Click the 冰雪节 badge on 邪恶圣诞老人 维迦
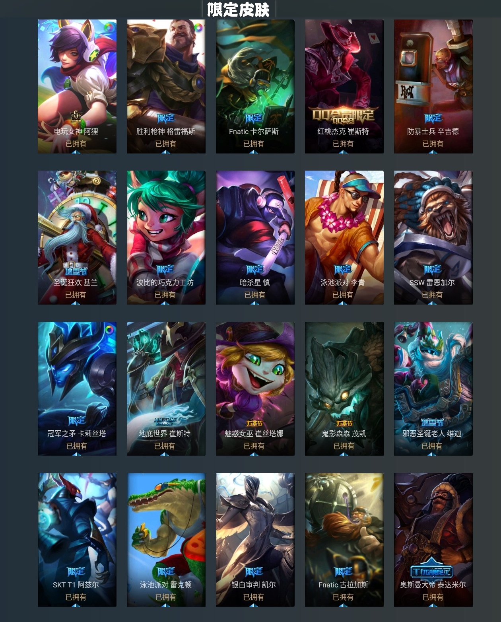Image resolution: width=501 pixels, height=622 pixels. point(432,422)
